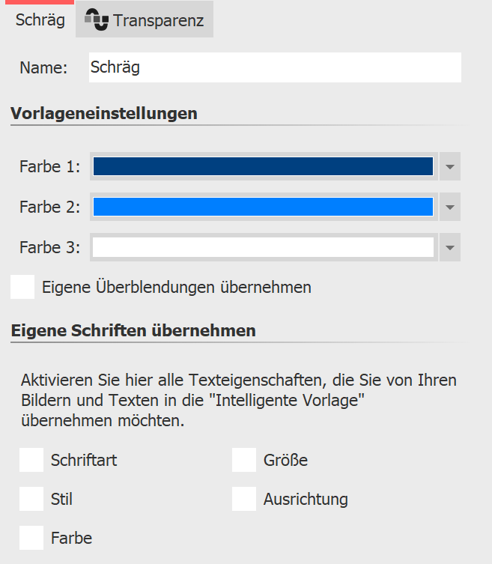Switch to the Schräg tab
The image size is (492, 564).
pyautogui.click(x=40, y=20)
